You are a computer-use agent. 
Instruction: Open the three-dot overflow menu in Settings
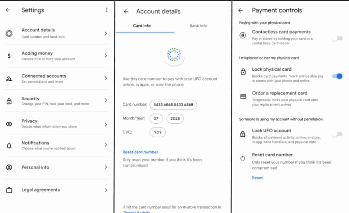tap(107, 10)
